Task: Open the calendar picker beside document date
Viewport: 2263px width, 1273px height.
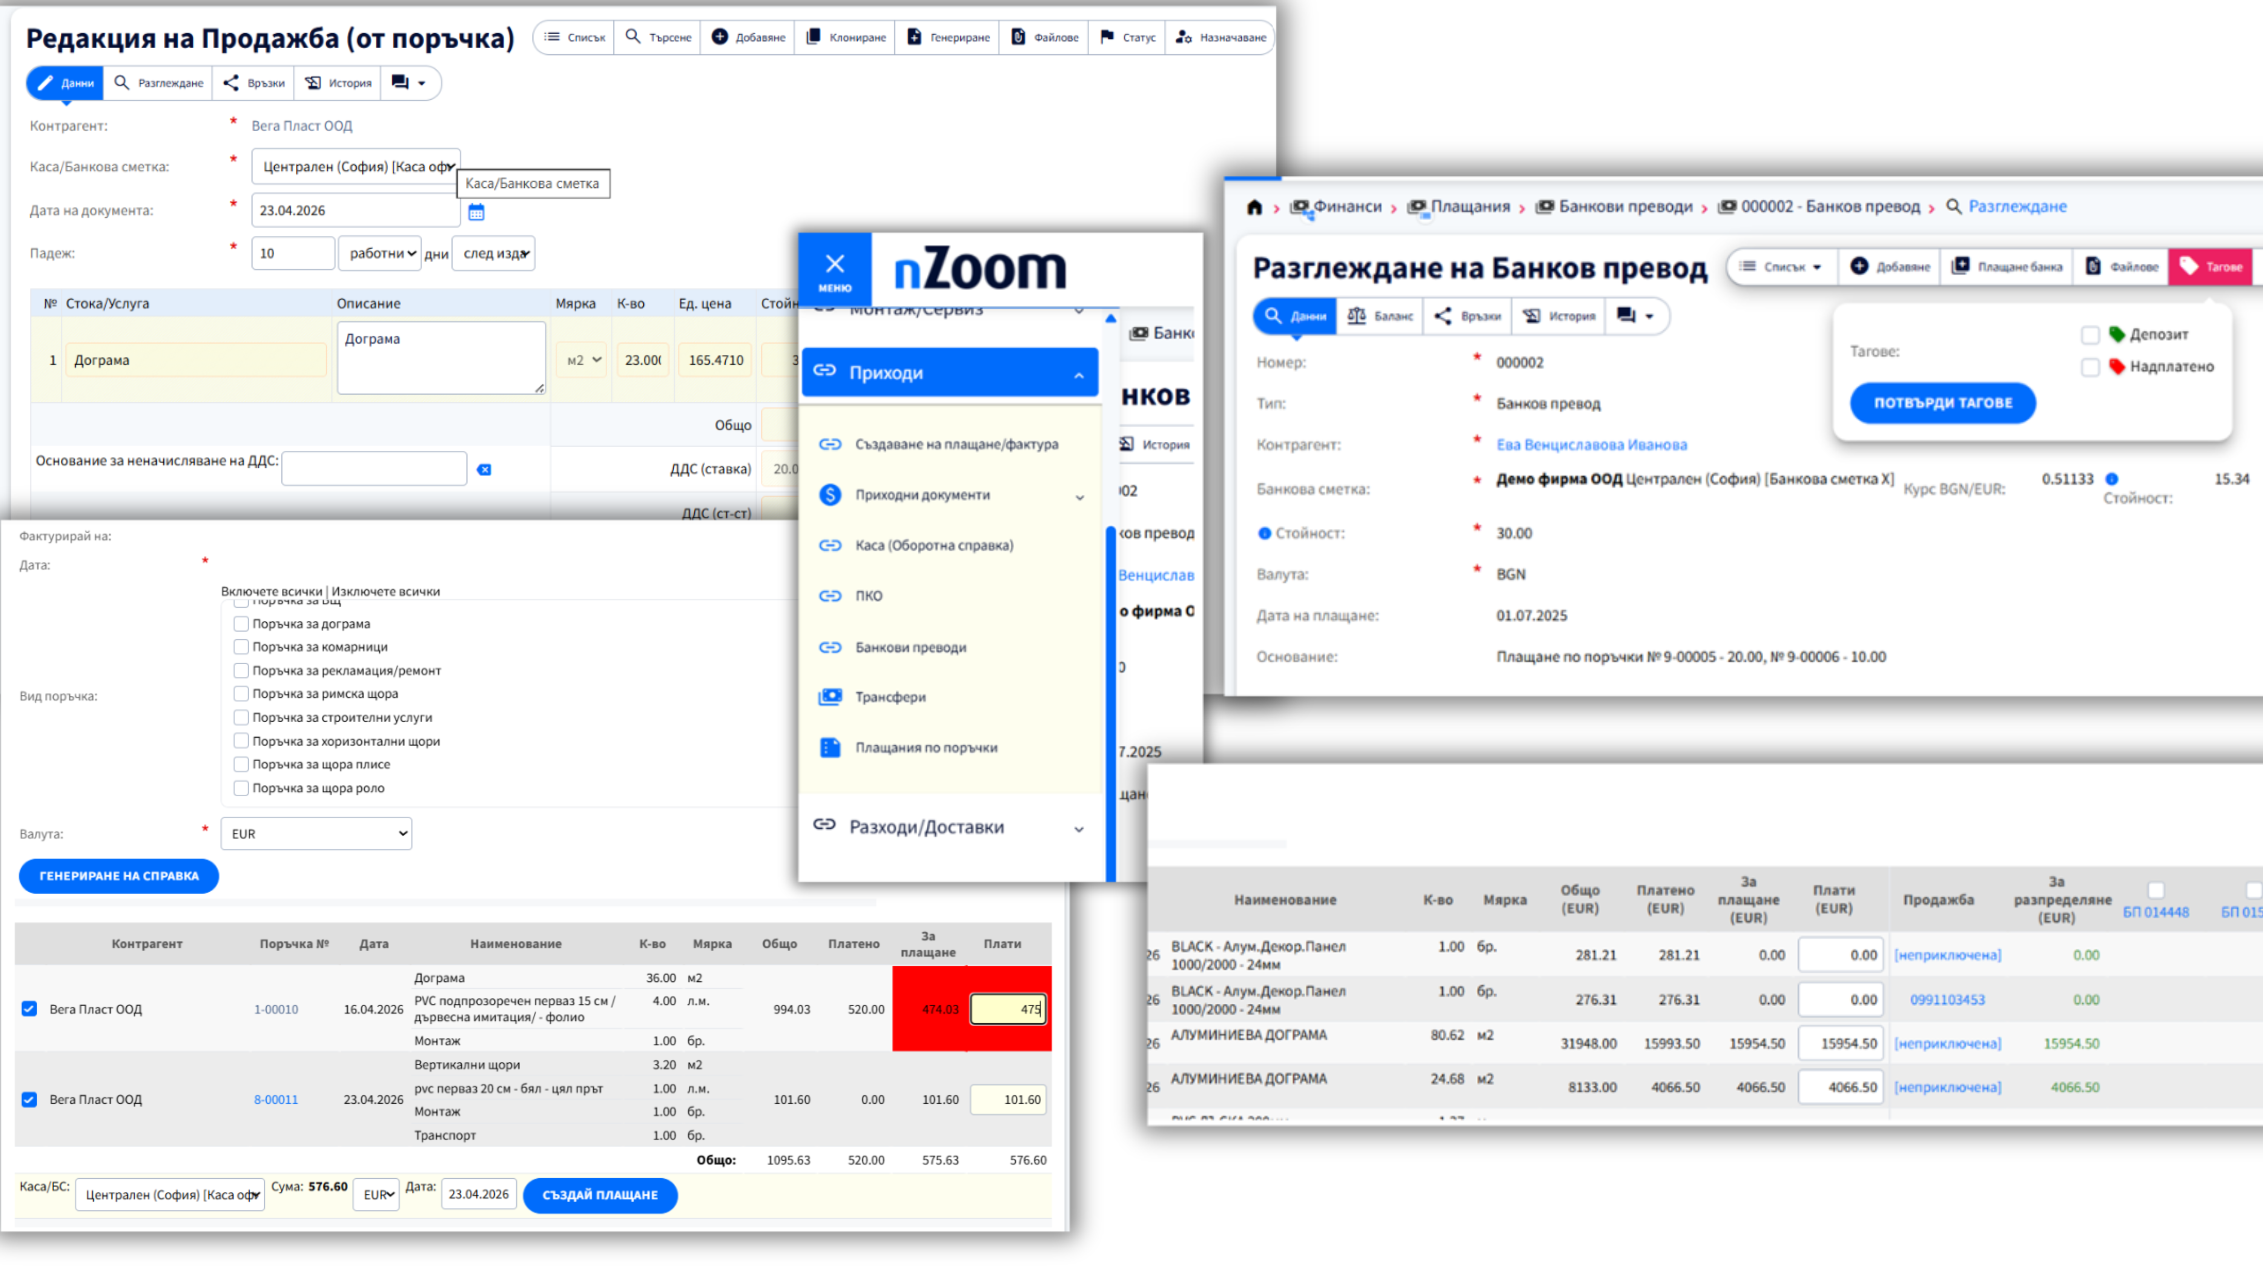Action: pos(476,212)
